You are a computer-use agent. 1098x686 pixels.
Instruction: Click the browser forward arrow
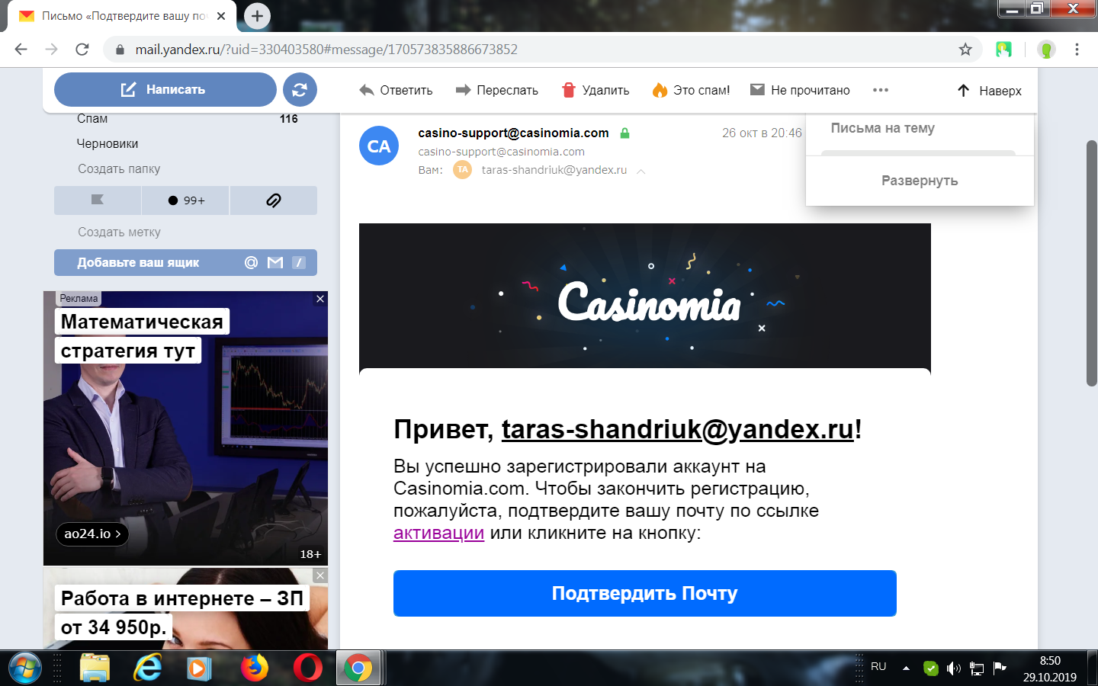[51, 50]
